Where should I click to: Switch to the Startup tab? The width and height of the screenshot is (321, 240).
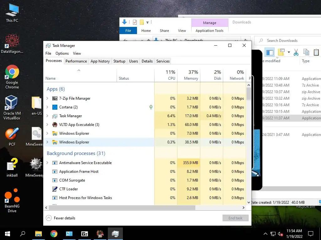119,61
